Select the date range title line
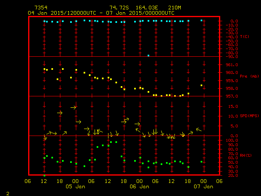The width and height of the screenshot is (261, 196). click(x=101, y=13)
